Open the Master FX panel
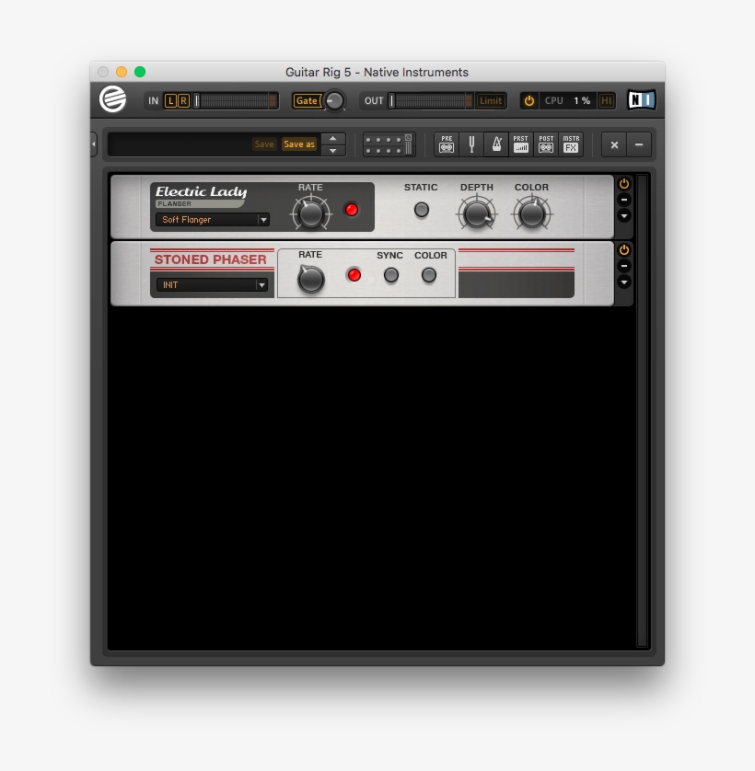 (x=570, y=144)
